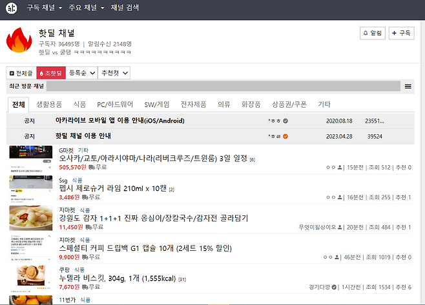Select the 전체글 filter button
Viewport: 425px width, 305px height.
(x=21, y=74)
